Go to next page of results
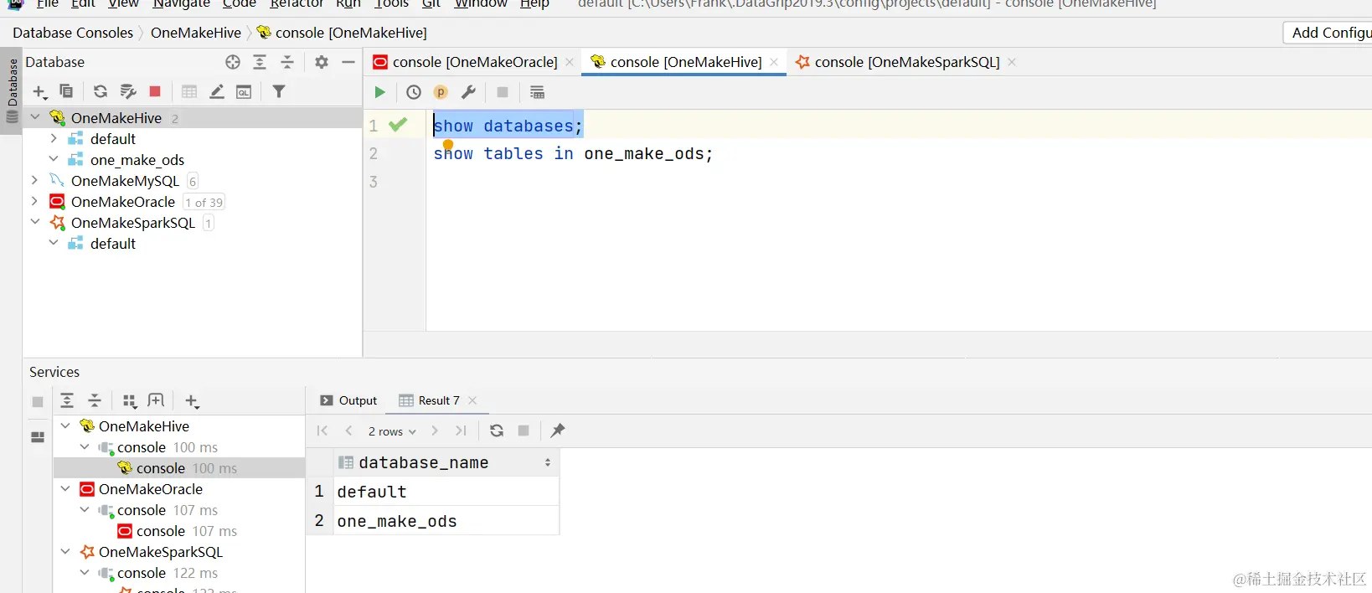 (x=435, y=431)
